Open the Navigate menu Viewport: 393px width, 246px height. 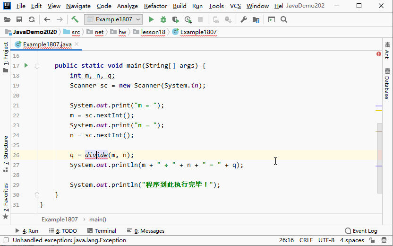(x=78, y=6)
